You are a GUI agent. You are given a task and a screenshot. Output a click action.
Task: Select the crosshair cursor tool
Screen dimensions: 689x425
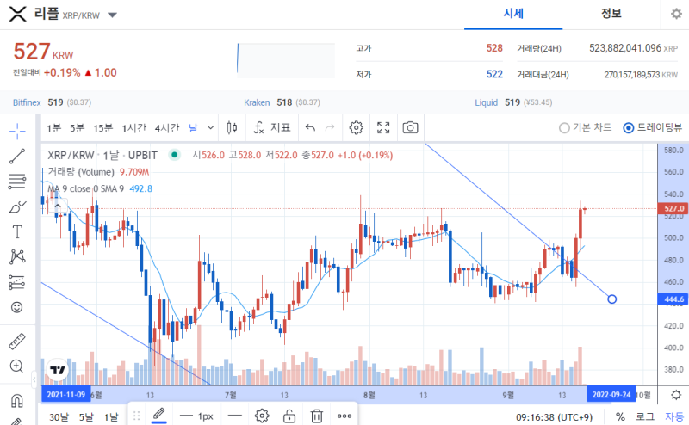click(x=17, y=131)
